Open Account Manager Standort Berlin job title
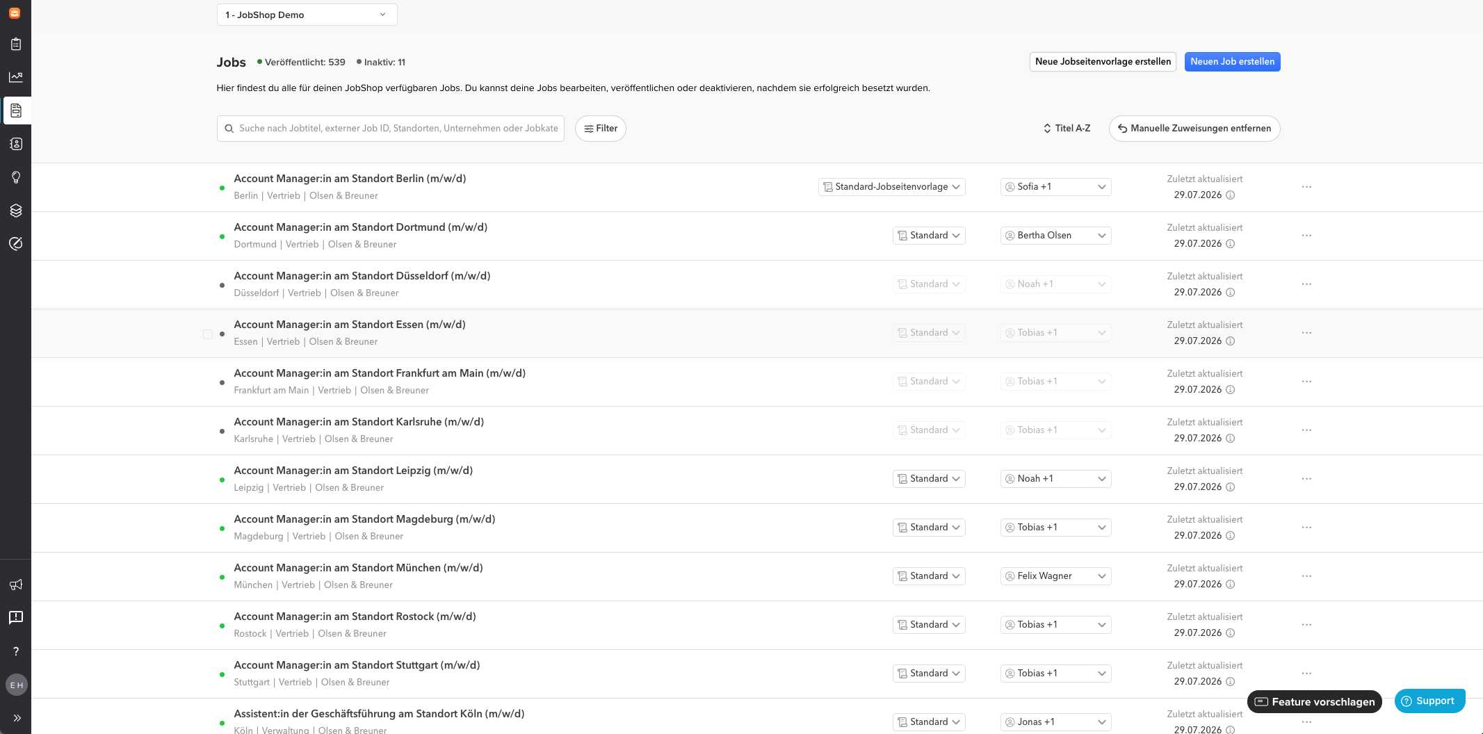The height and width of the screenshot is (734, 1483). 350,179
